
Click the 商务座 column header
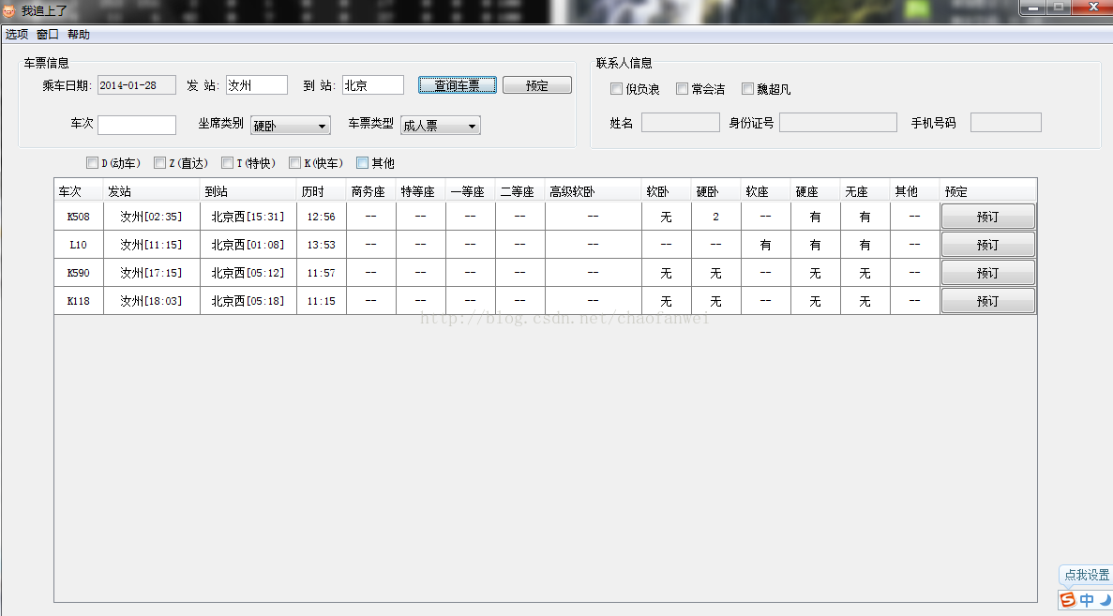(x=371, y=191)
